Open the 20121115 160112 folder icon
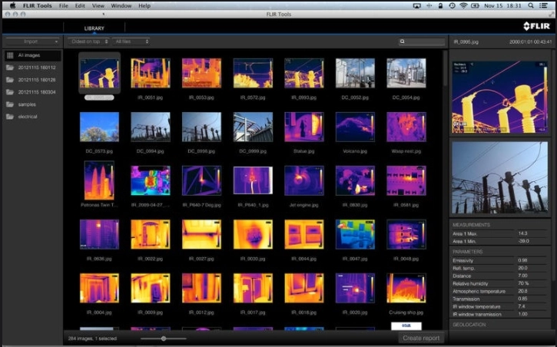 10,68
